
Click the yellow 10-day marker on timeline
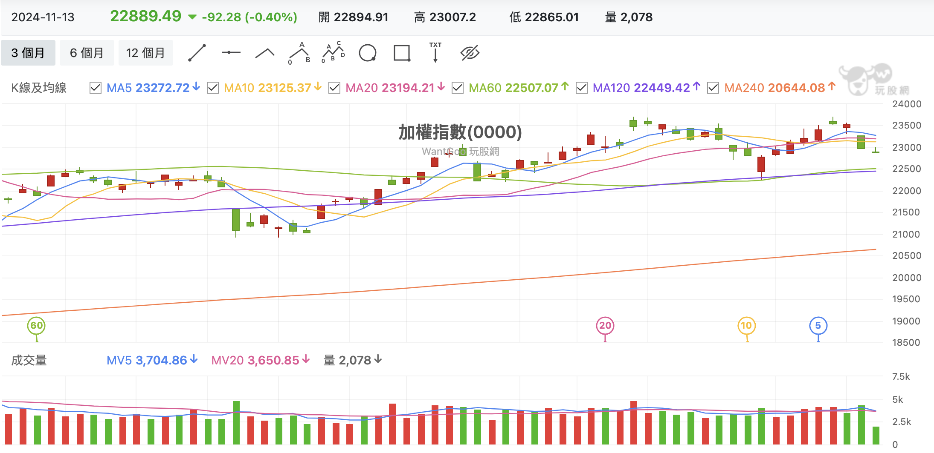tap(746, 326)
